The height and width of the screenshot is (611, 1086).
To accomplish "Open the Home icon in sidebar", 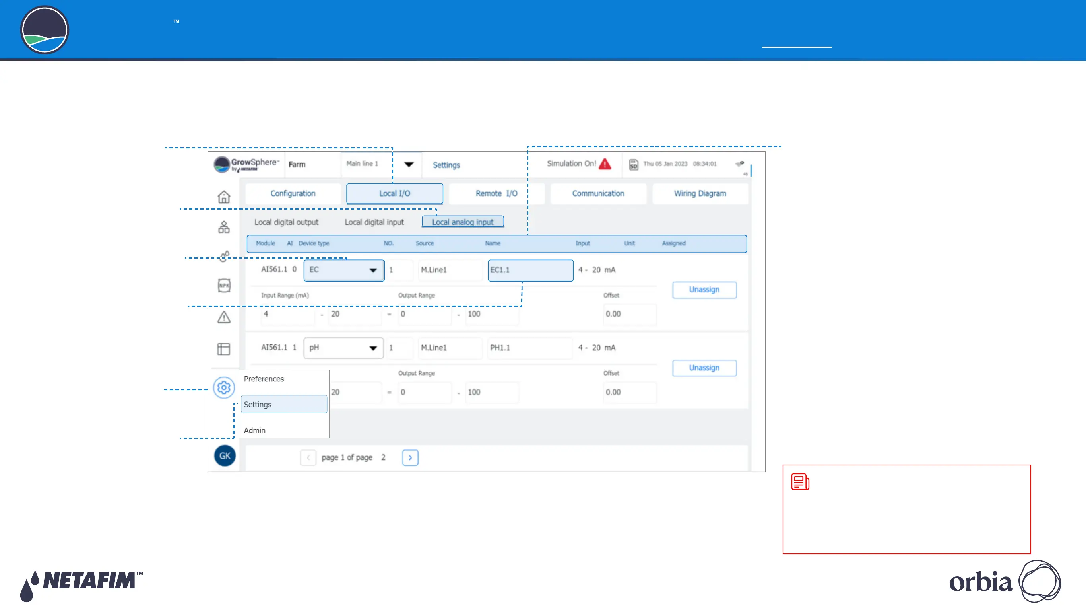I will click(x=224, y=197).
